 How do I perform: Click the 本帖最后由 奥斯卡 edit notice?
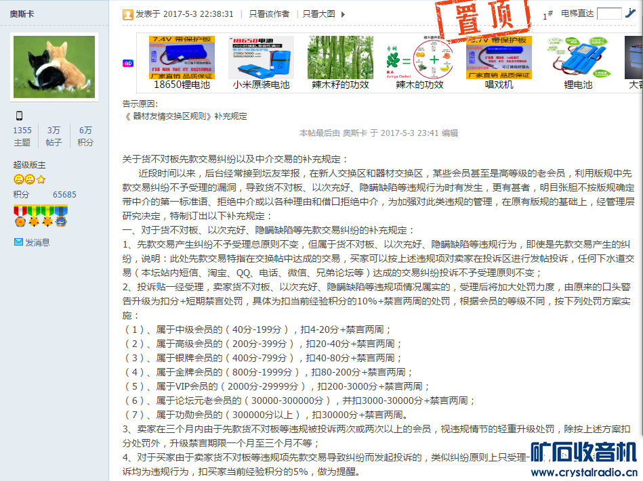click(x=379, y=133)
